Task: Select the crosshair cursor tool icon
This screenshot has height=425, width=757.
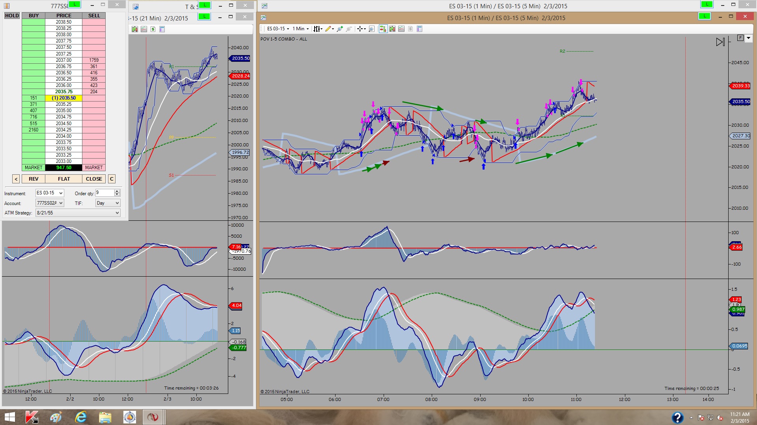Action: (x=360, y=29)
